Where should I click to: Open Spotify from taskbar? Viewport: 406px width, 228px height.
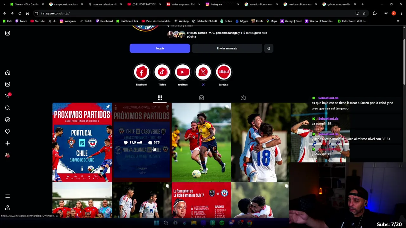coord(222,223)
